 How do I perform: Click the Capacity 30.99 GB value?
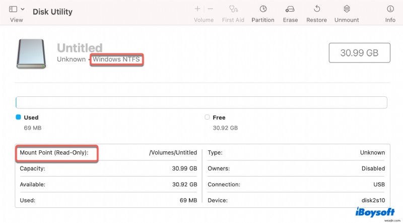[184, 169]
